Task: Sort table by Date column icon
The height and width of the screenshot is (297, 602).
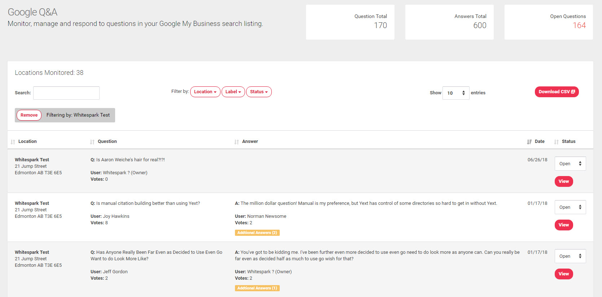Action: [529, 142]
